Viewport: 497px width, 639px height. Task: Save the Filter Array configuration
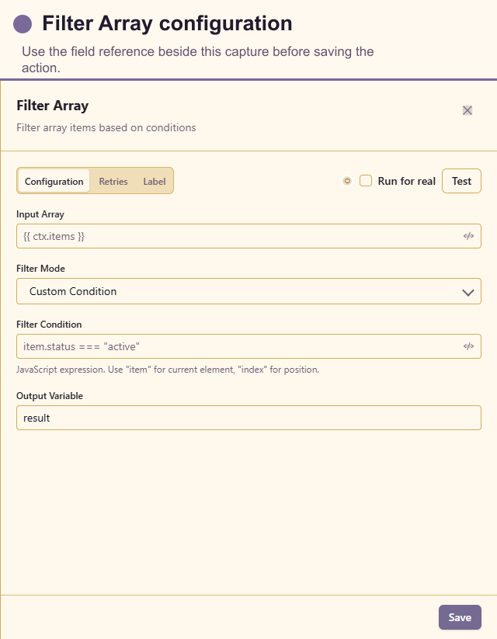click(460, 617)
